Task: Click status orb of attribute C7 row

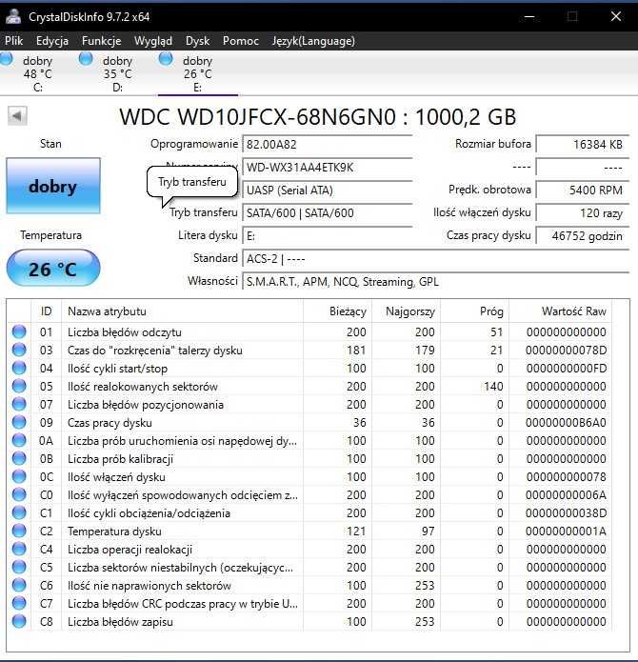Action: (x=19, y=603)
